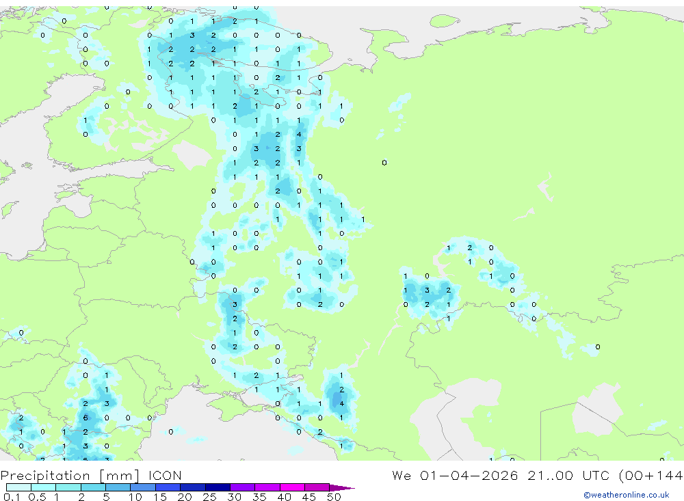This screenshot has width=684, height=501.
Task: Click the legend scale label "50"
Action: pyautogui.click(x=334, y=497)
